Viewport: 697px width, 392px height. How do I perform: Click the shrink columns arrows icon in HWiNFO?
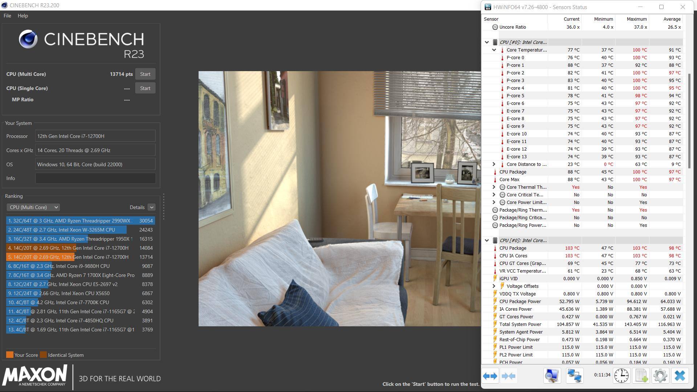(508, 376)
